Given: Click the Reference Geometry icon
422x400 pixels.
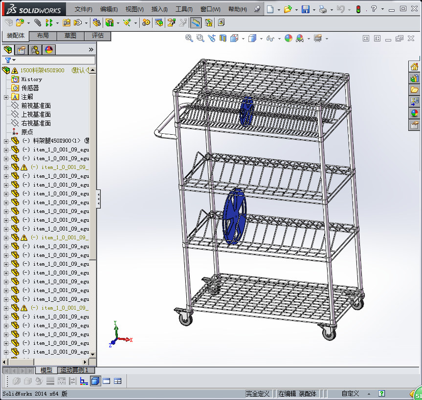Looking at the screenshot, I should [x=127, y=22].
